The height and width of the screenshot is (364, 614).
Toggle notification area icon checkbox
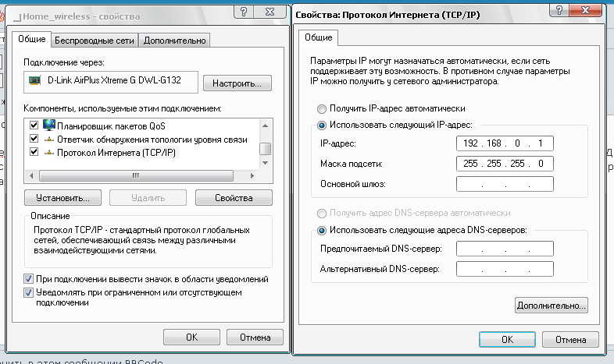click(29, 279)
